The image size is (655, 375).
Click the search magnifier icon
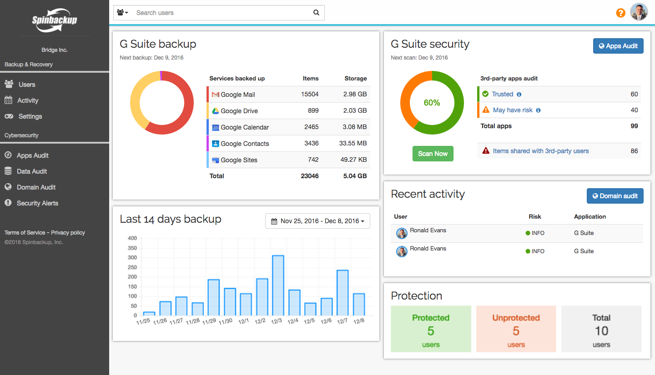coord(316,13)
